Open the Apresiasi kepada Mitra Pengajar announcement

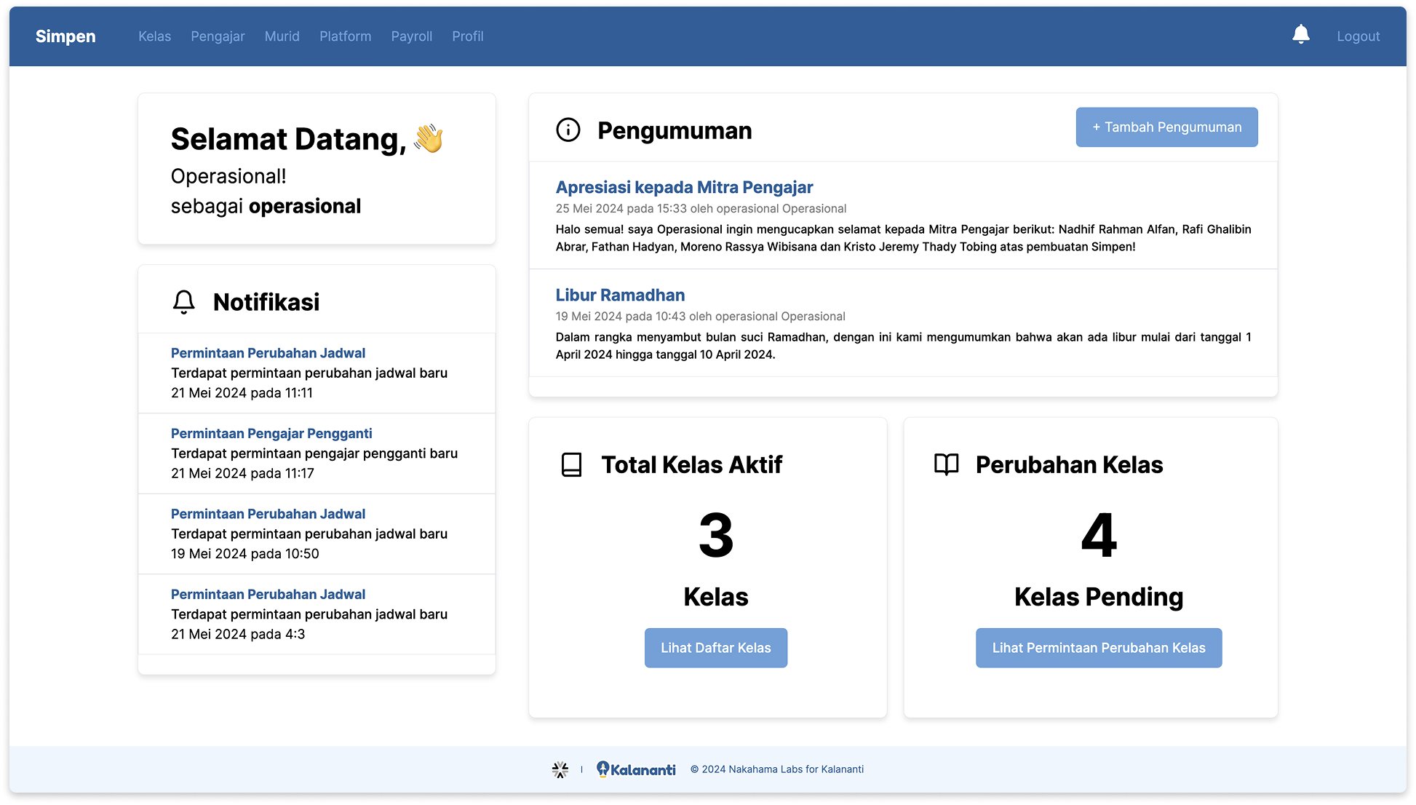[x=684, y=187]
